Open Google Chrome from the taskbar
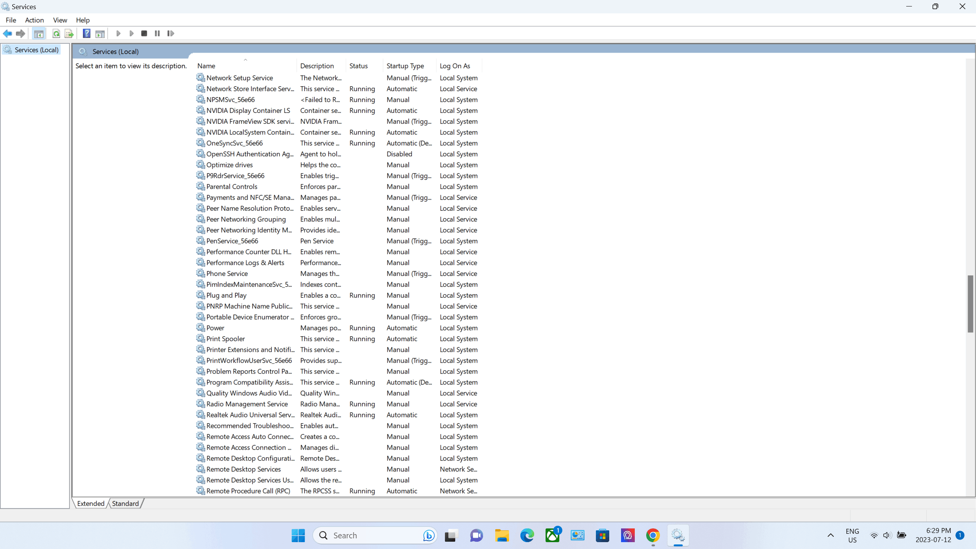The image size is (976, 549). click(653, 535)
